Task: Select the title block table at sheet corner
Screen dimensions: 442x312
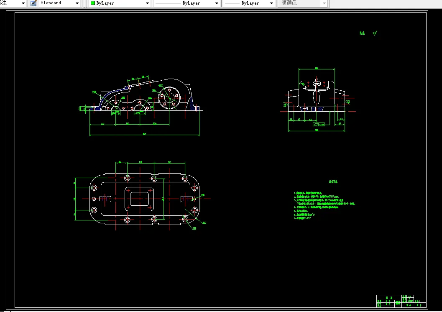Action: pos(401,301)
